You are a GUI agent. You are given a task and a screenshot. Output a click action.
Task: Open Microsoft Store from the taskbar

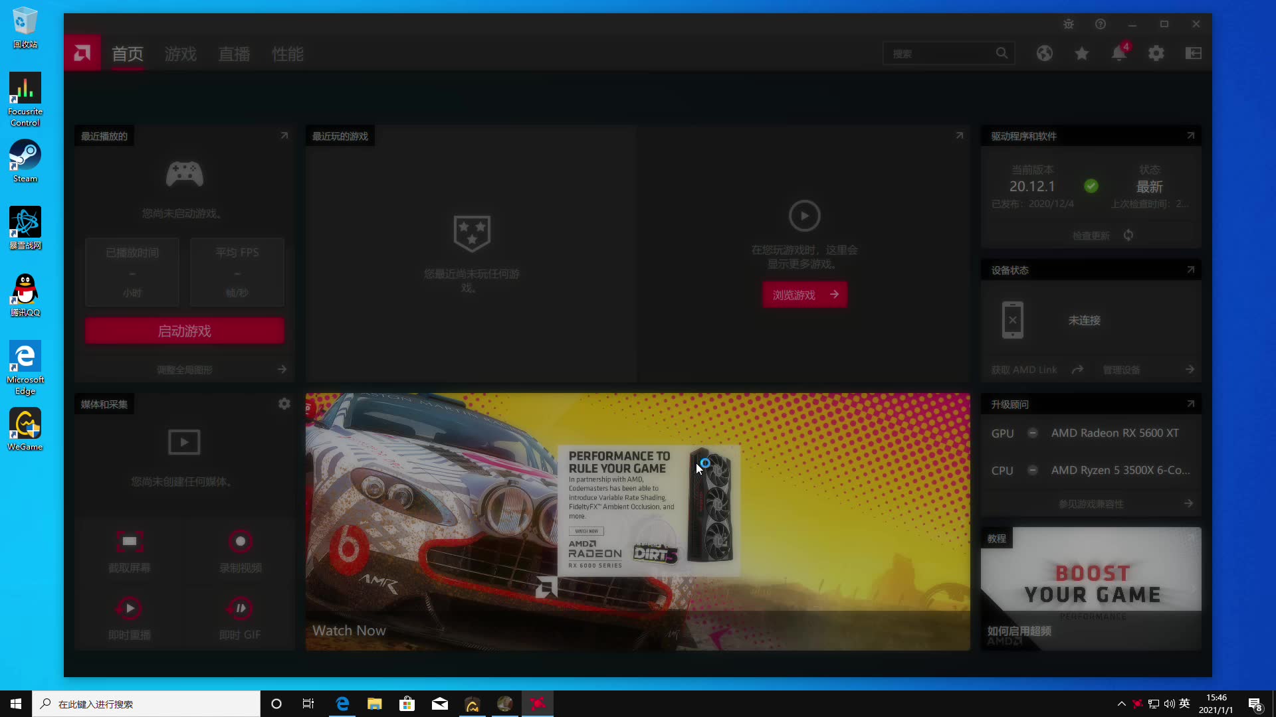click(407, 704)
